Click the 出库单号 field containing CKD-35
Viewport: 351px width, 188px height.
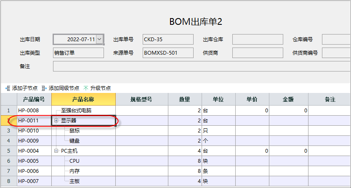[168, 40]
